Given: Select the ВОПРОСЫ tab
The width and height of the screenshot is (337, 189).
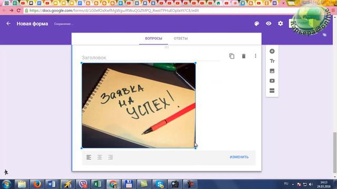Looking at the screenshot, I should pos(153,38).
